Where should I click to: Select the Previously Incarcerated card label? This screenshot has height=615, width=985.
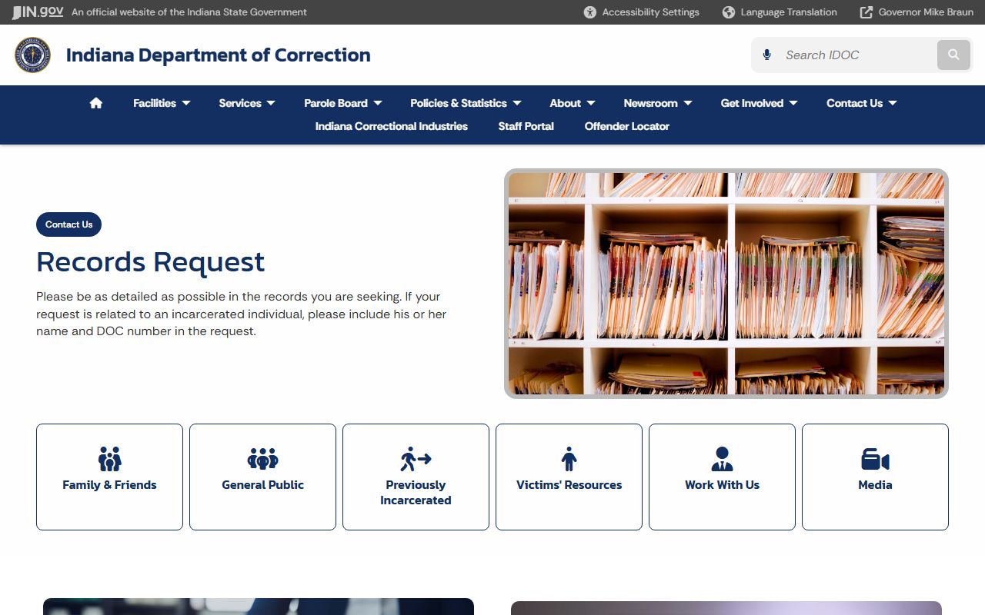coord(416,493)
